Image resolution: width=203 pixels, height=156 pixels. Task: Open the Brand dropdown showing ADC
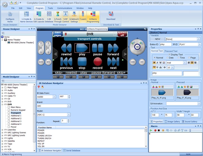pyautogui.click(x=69, y=106)
